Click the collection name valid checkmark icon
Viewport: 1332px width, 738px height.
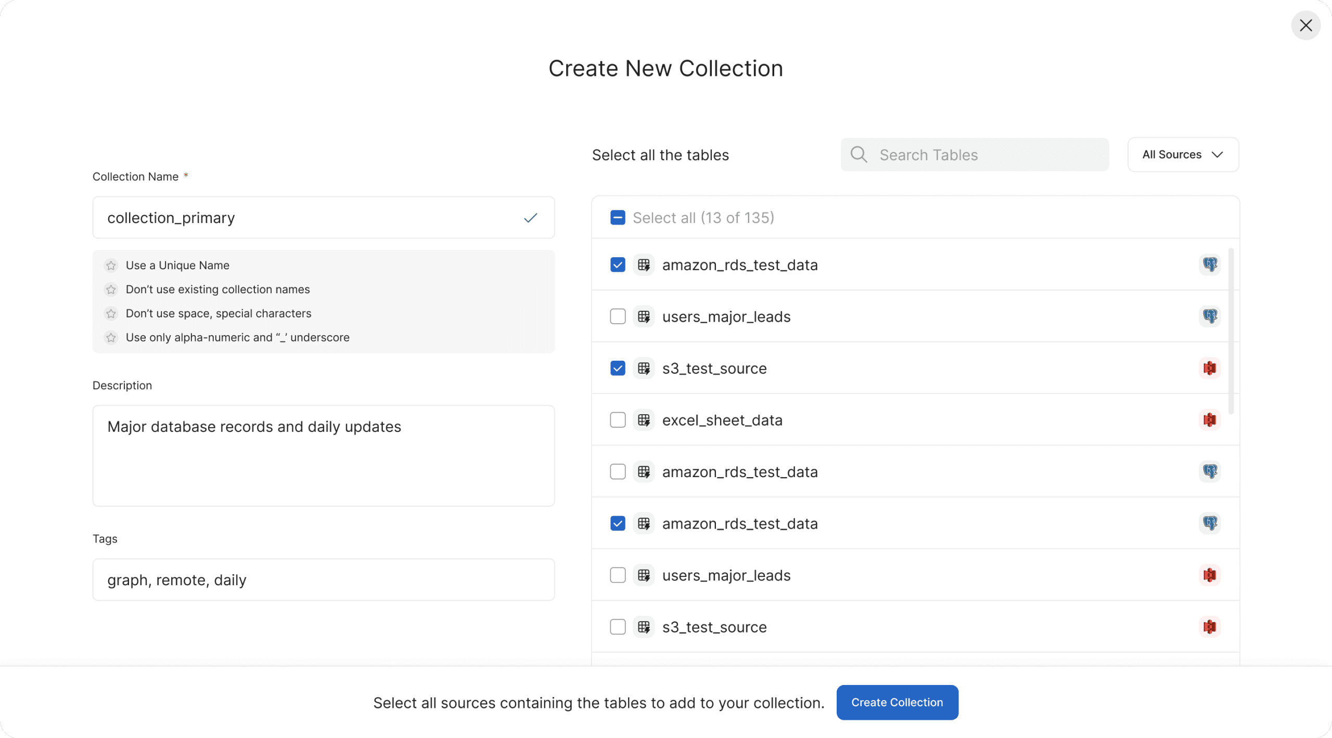530,218
